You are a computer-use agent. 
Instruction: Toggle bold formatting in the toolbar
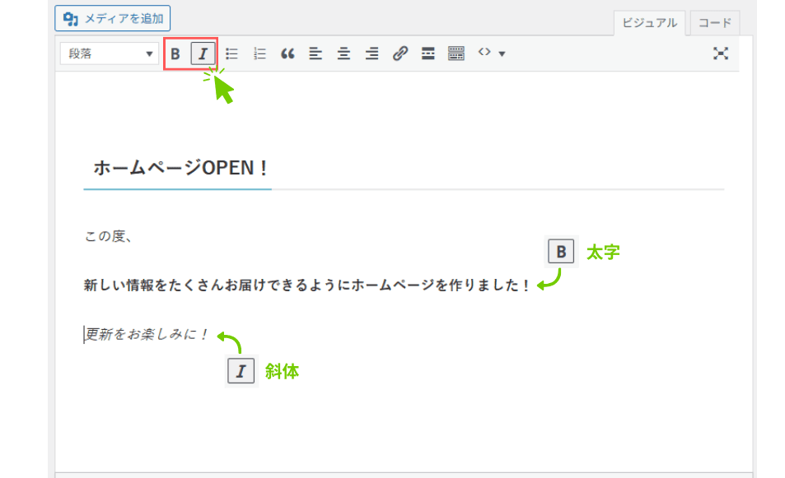pyautogui.click(x=175, y=53)
